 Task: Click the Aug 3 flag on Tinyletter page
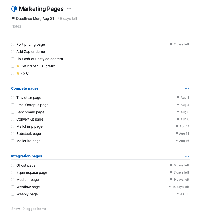tap(178, 98)
